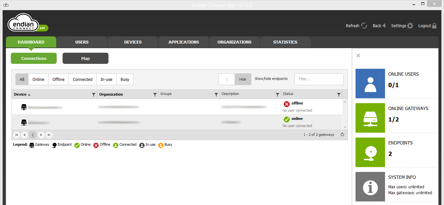Close the side panel with X
The height and width of the screenshot is (205, 444).
click(358, 56)
